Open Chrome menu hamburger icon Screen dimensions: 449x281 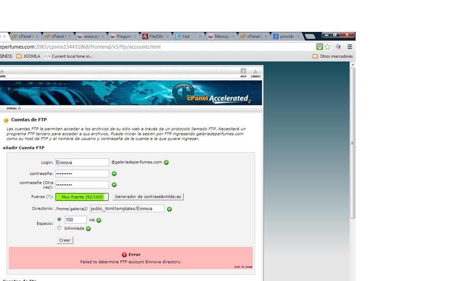(350, 47)
